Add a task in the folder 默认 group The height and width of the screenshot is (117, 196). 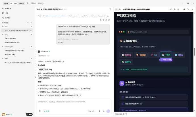pyautogui.click(x=31, y=34)
